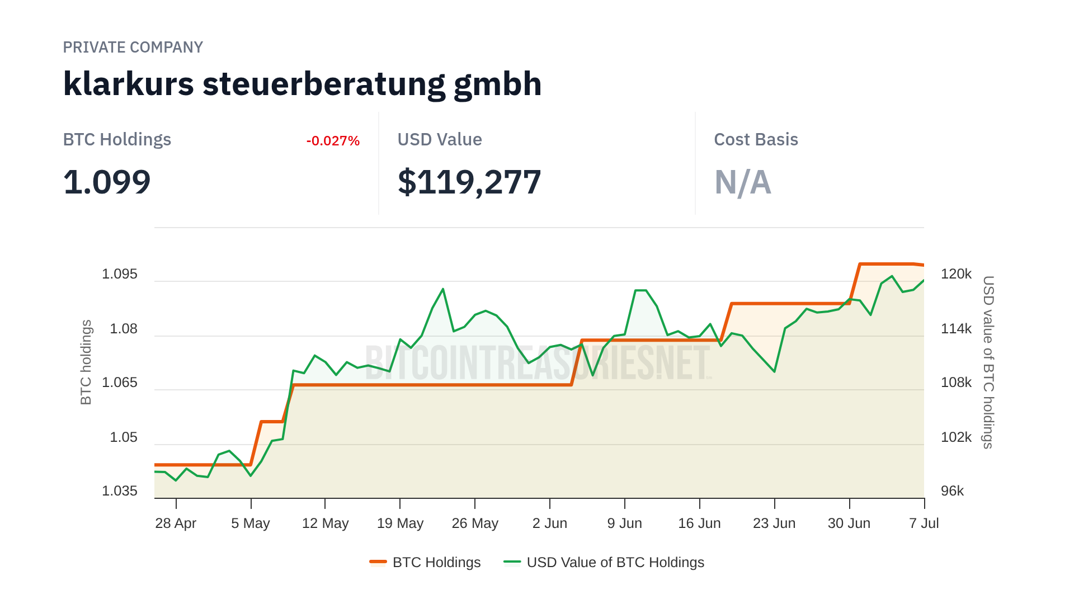Click the BitcoinTreasuries.net watermark on chart
The height and width of the screenshot is (604, 1074).
[537, 362]
